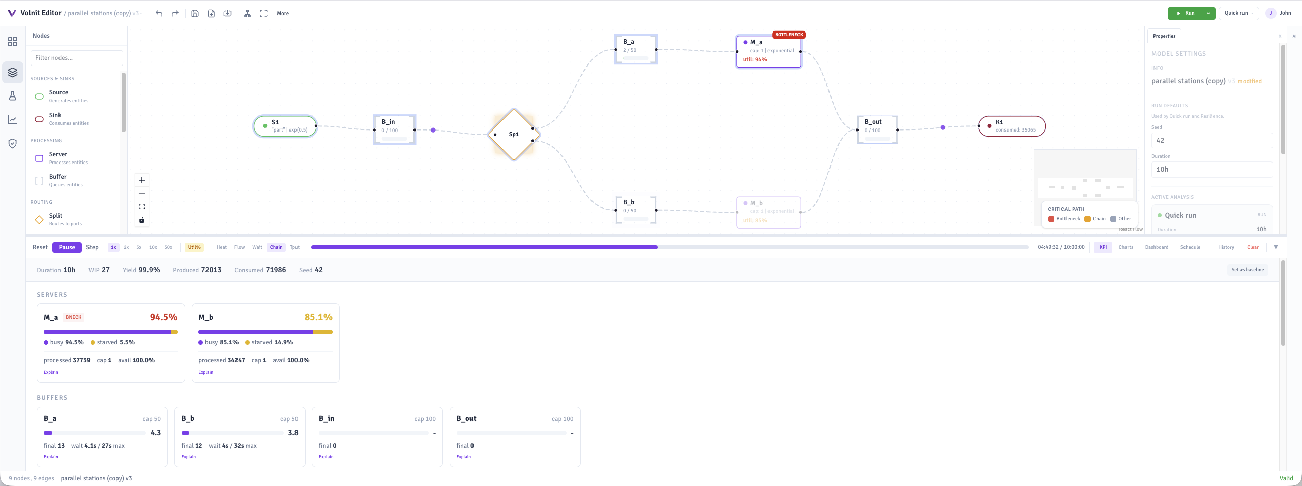Select the Split node palette item

(x=75, y=219)
